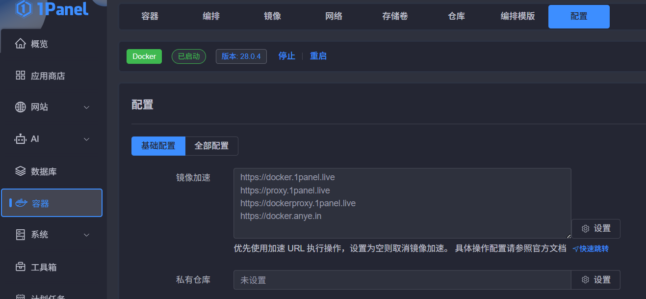The height and width of the screenshot is (299, 646).
Task: Expand the 网站 sidebar menu chevron
Action: click(x=87, y=107)
